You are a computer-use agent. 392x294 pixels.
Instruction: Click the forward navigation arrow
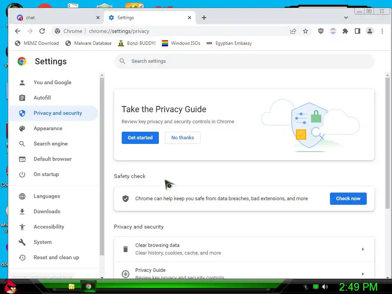point(30,31)
